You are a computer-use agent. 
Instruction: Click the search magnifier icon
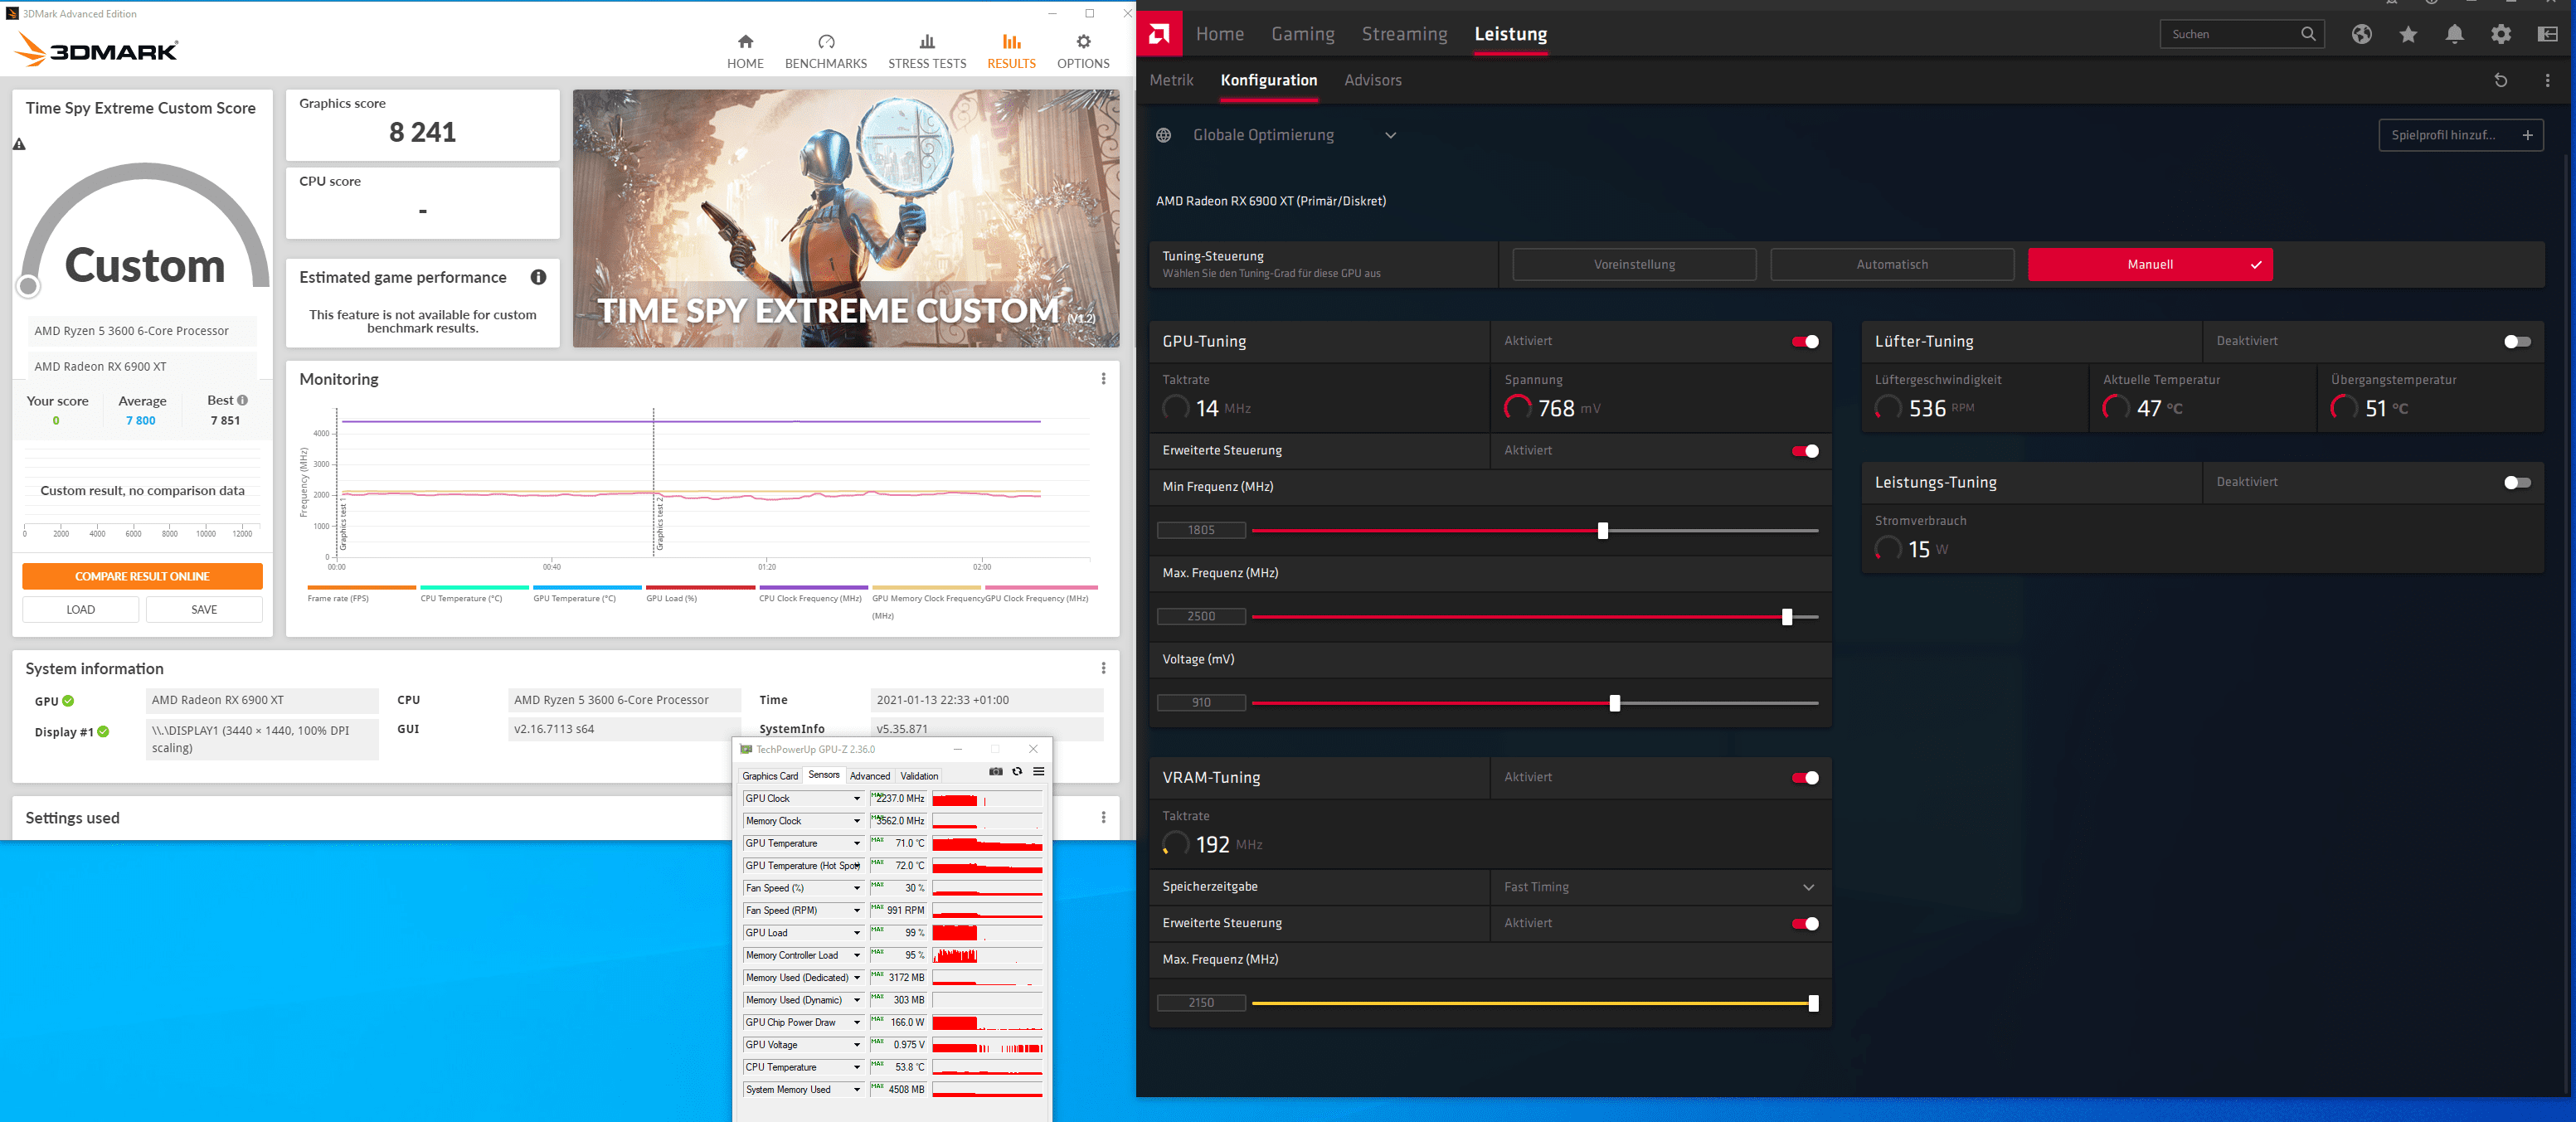coord(2308,34)
